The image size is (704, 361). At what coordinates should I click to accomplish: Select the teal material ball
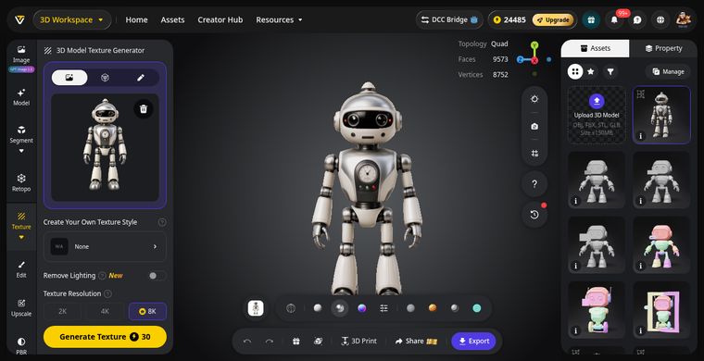click(x=477, y=308)
